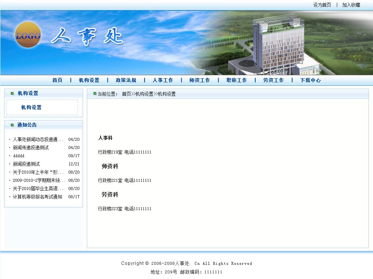Click the date 12/21 in the notice list

[x=74, y=164]
